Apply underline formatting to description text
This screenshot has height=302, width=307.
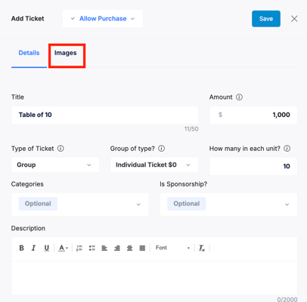[x=47, y=248]
